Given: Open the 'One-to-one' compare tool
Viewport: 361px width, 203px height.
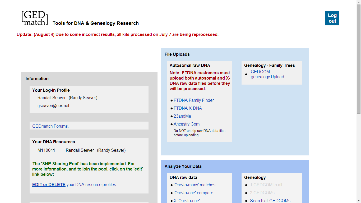Looking at the screenshot, I should 193,193.
